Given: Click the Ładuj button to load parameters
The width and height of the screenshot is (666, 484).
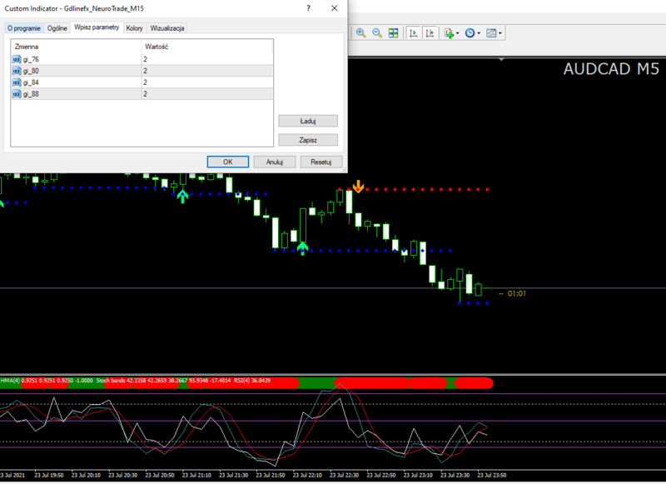Looking at the screenshot, I should [307, 121].
